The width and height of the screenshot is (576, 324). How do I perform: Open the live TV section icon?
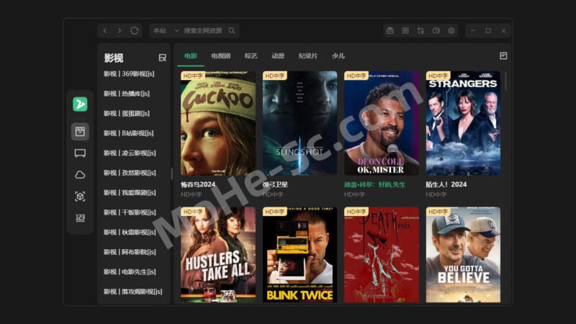[x=80, y=153]
